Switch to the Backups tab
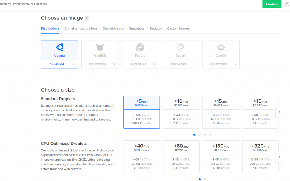 156,28
